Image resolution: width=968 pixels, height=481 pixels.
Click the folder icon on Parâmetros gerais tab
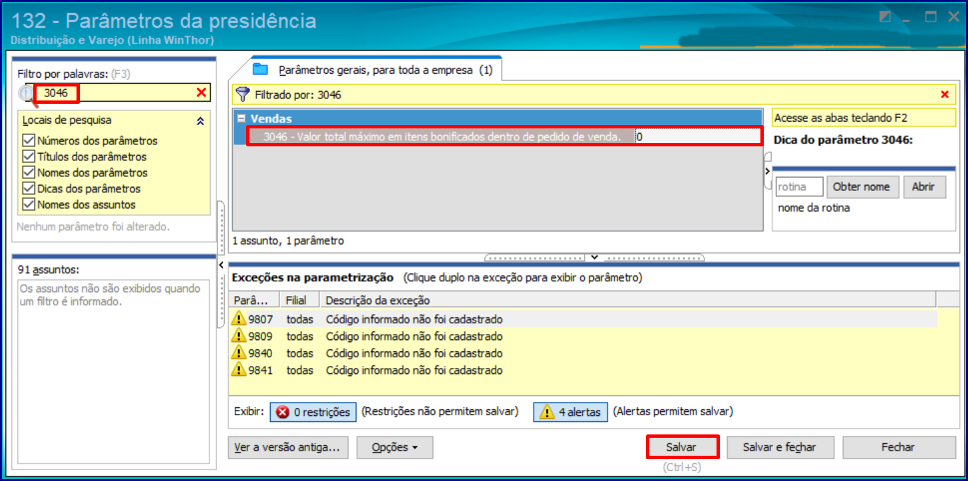[260, 69]
